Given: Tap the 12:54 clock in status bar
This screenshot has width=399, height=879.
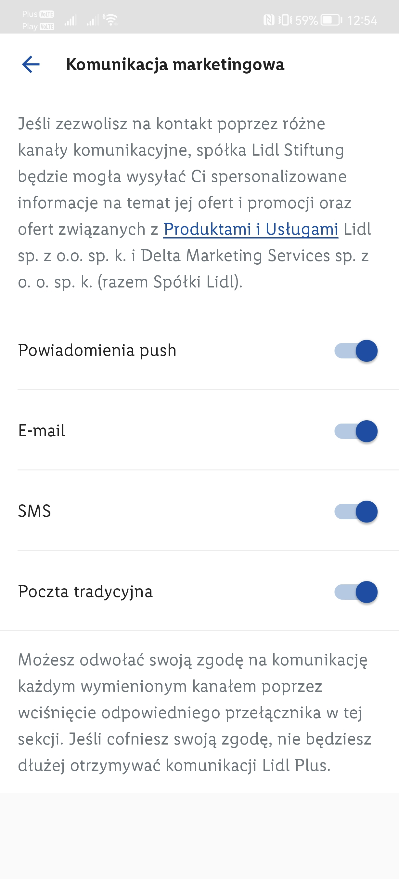Looking at the screenshot, I should tap(362, 21).
